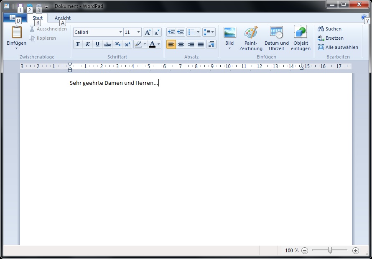
Task: Expand the Bild dropdown arrow
Action: (x=229, y=48)
